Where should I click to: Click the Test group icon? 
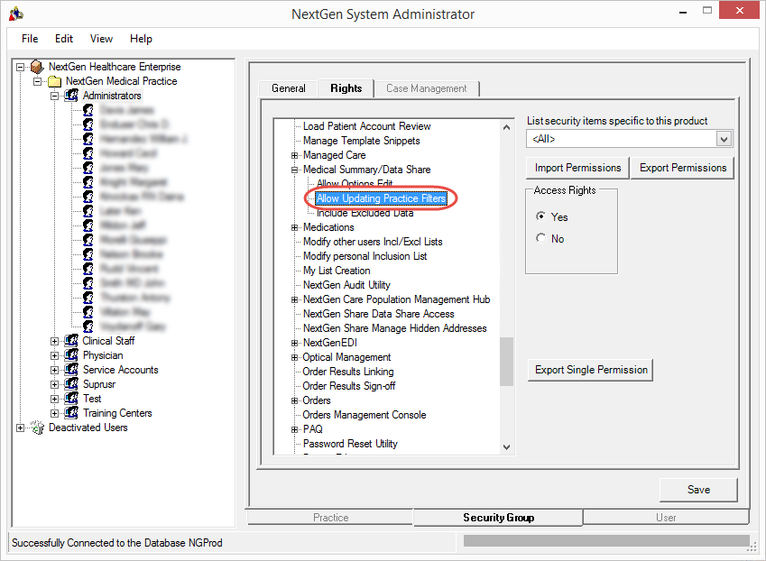coord(71,399)
